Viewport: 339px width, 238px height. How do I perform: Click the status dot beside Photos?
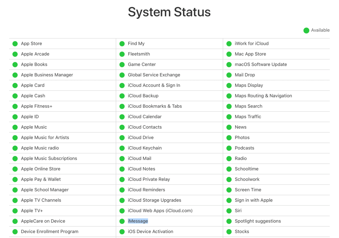(x=229, y=138)
